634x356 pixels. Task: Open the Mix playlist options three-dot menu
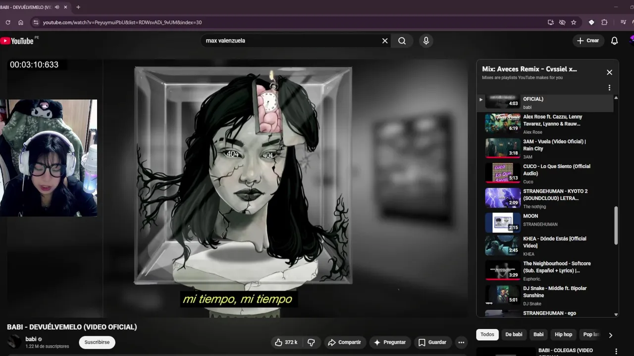click(609, 88)
